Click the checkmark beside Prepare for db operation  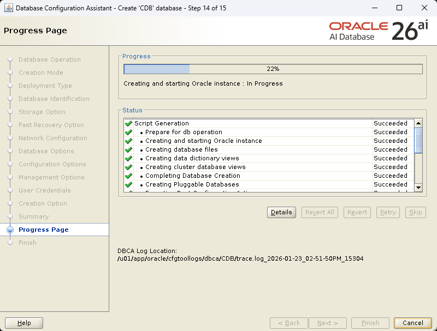(x=128, y=132)
